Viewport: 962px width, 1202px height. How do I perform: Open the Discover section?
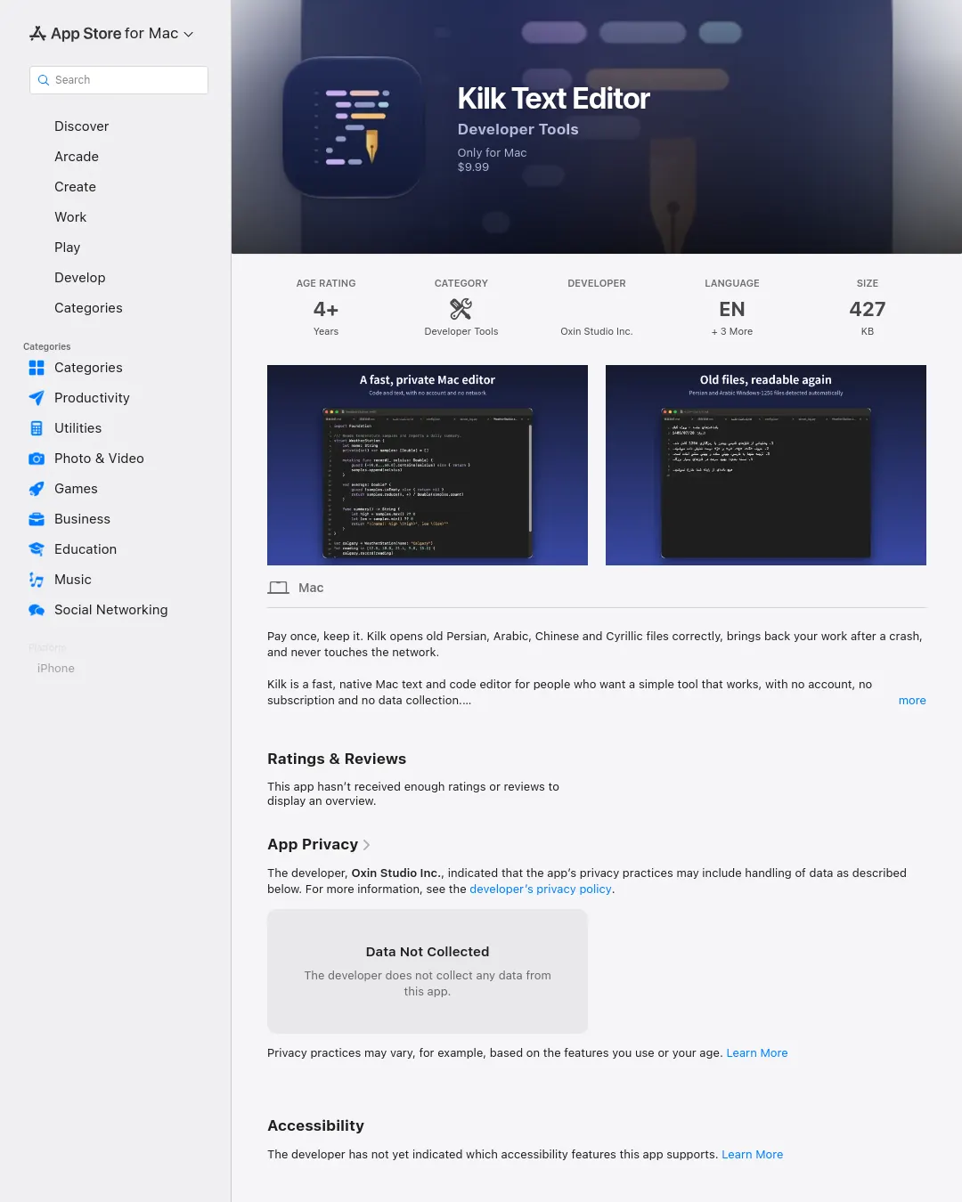tap(81, 126)
